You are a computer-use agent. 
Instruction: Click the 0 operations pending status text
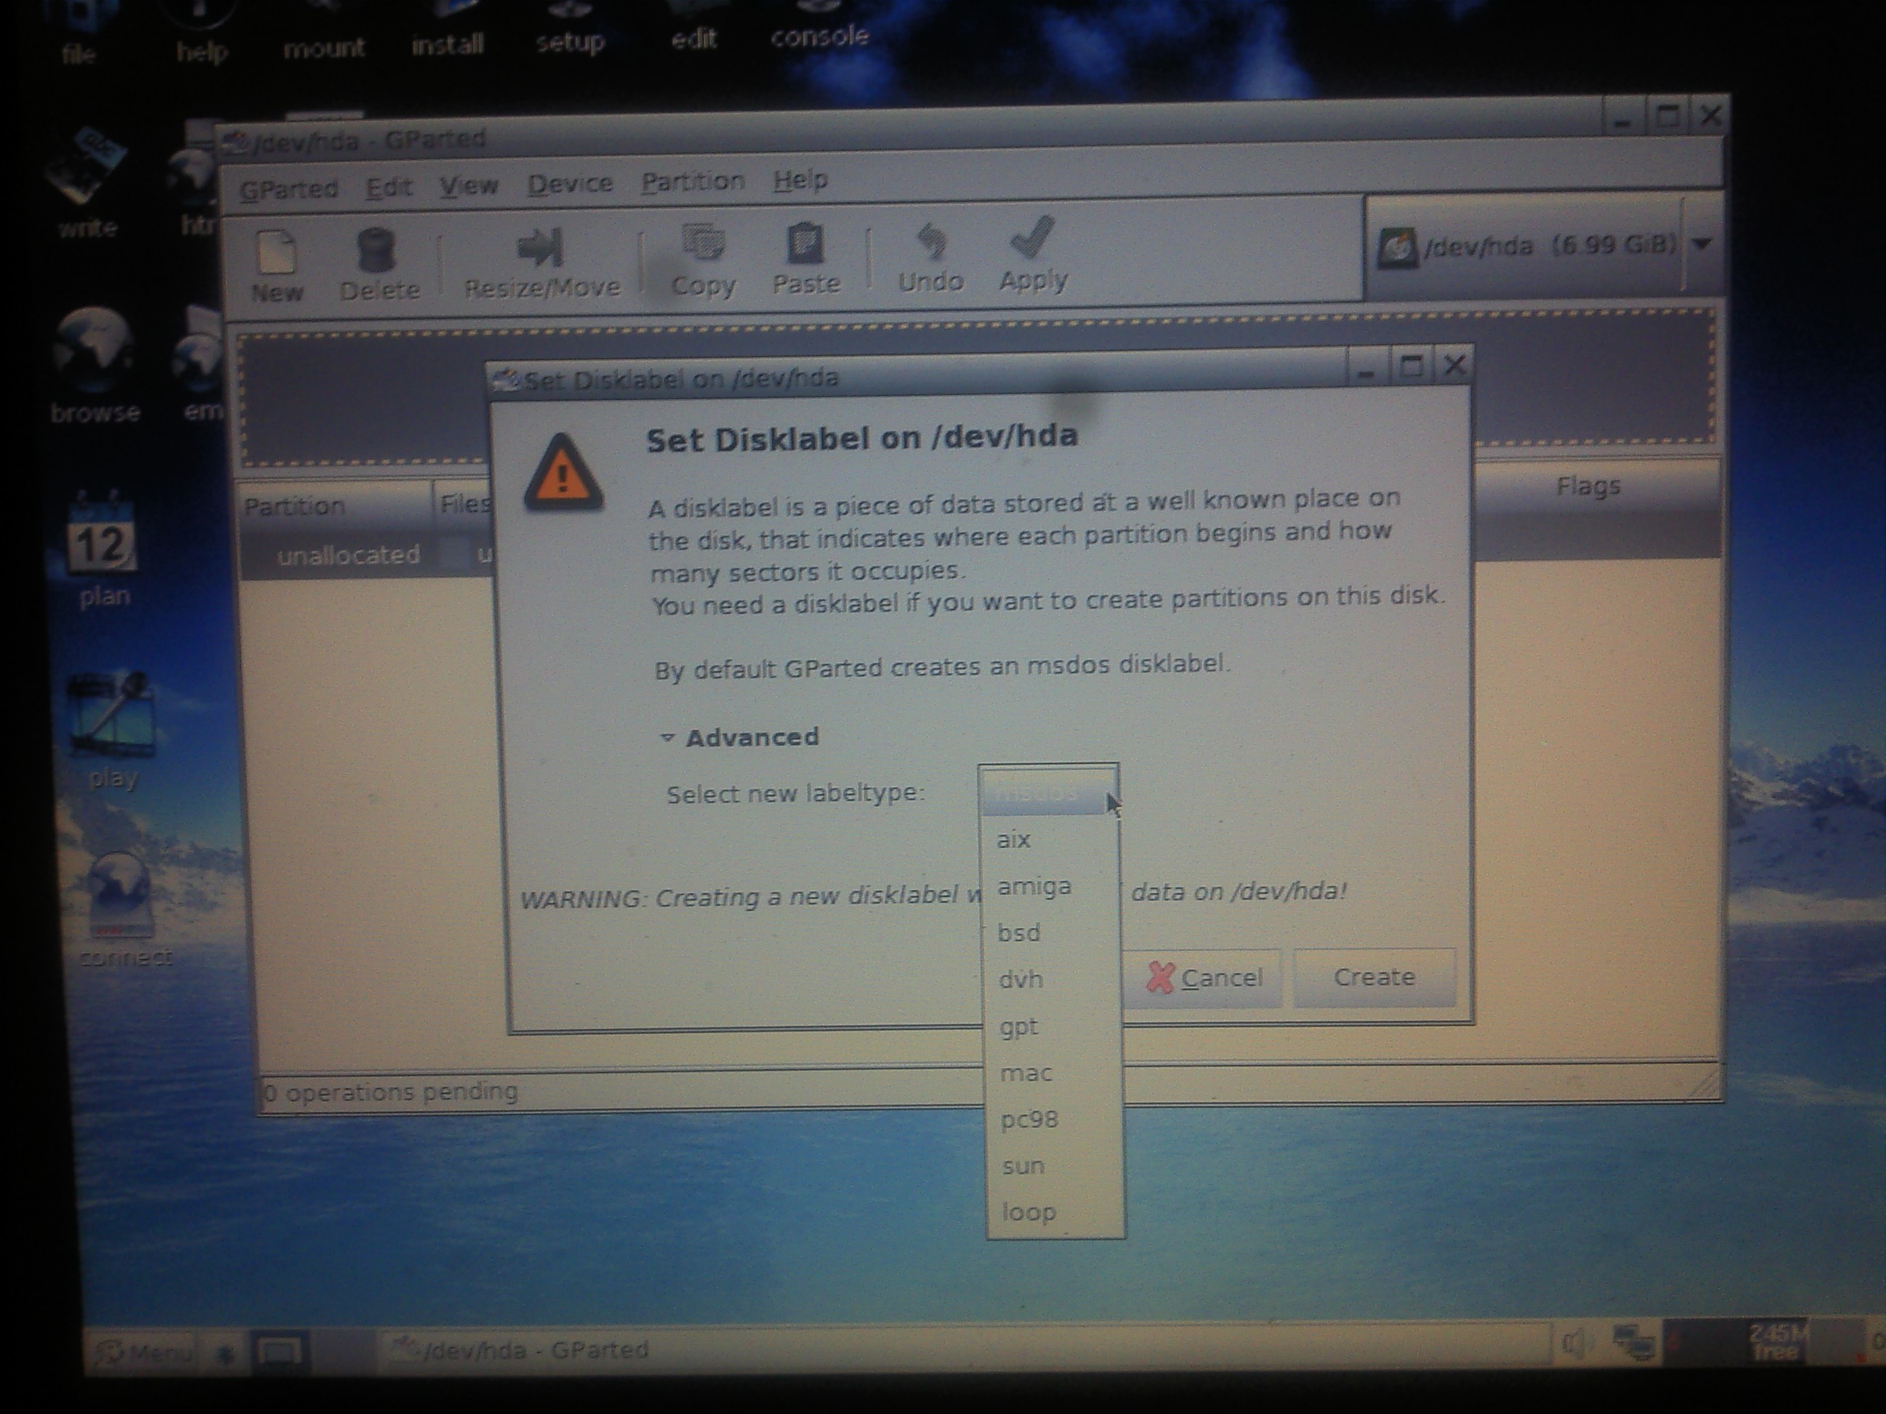(391, 1092)
